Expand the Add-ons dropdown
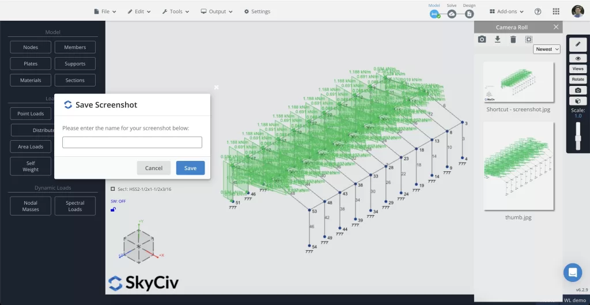 (506, 12)
